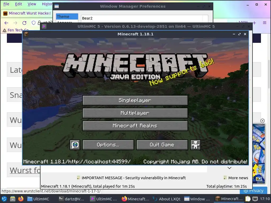
Task: Open clipboard manager tray icon
Action: click(x=248, y=199)
